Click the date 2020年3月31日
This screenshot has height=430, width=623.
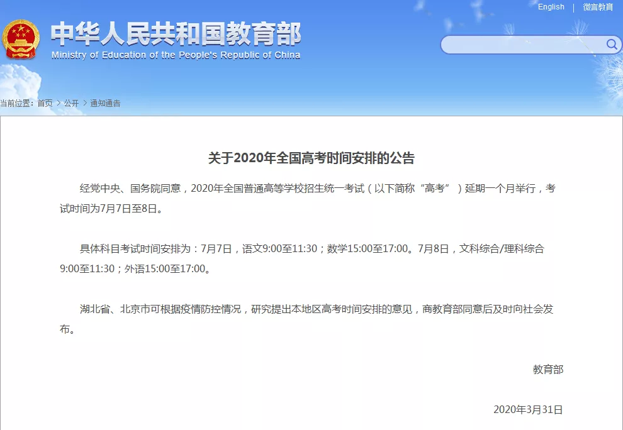pos(527,409)
